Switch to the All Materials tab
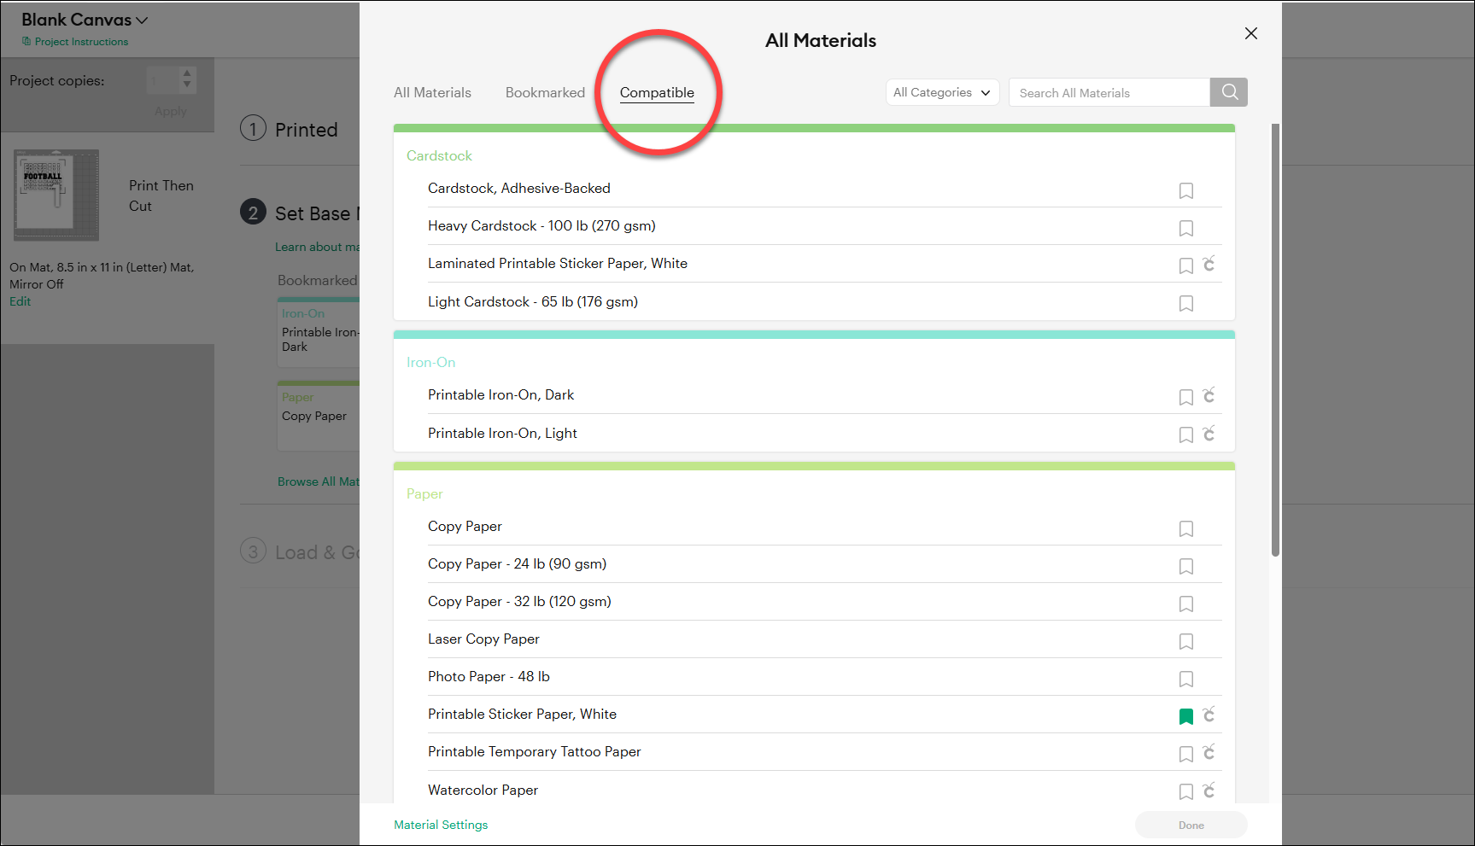Image resolution: width=1475 pixels, height=846 pixels. coord(432,92)
